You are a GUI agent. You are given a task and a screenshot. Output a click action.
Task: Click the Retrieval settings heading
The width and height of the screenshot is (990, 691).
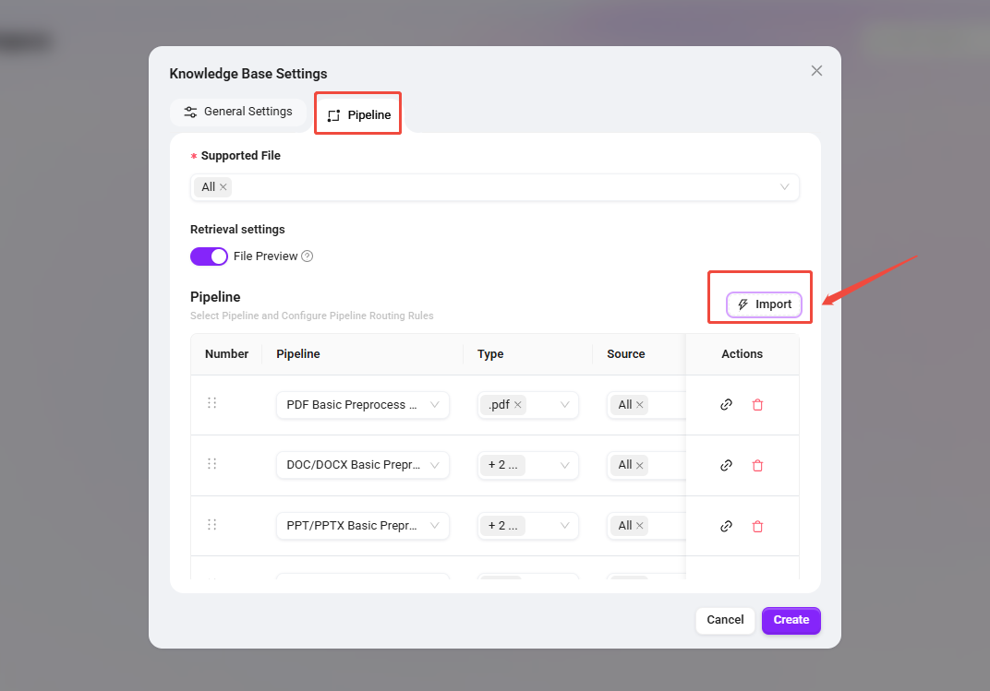pos(237,230)
